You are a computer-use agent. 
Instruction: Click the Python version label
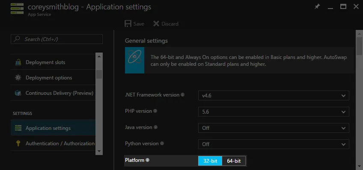142,144
